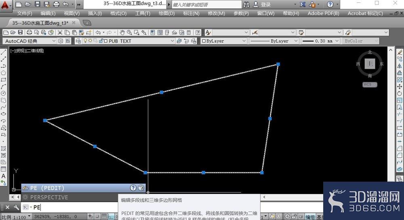Open the 文件(F) menu

[25, 13]
